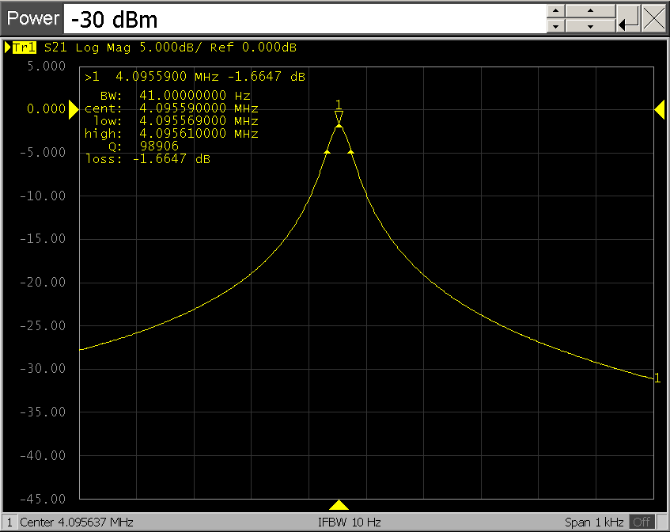Select the Tr1 trace label

(24, 47)
